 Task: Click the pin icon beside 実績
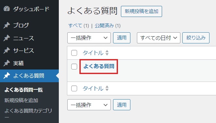(x=7, y=63)
